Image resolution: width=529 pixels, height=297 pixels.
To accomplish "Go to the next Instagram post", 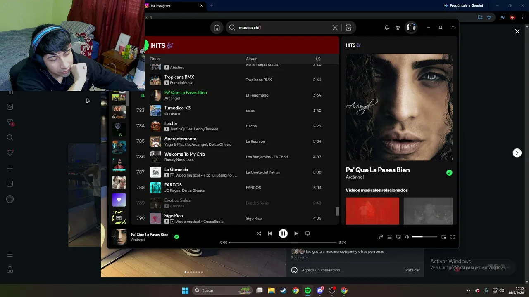I will (517, 153).
